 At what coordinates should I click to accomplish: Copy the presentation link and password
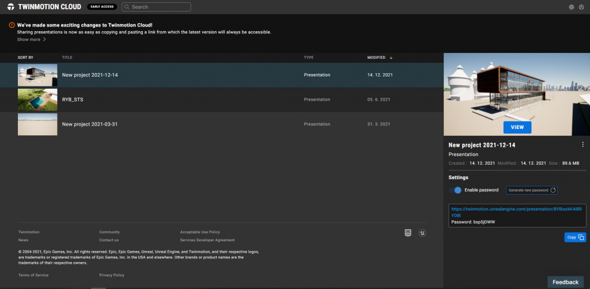tap(576, 237)
